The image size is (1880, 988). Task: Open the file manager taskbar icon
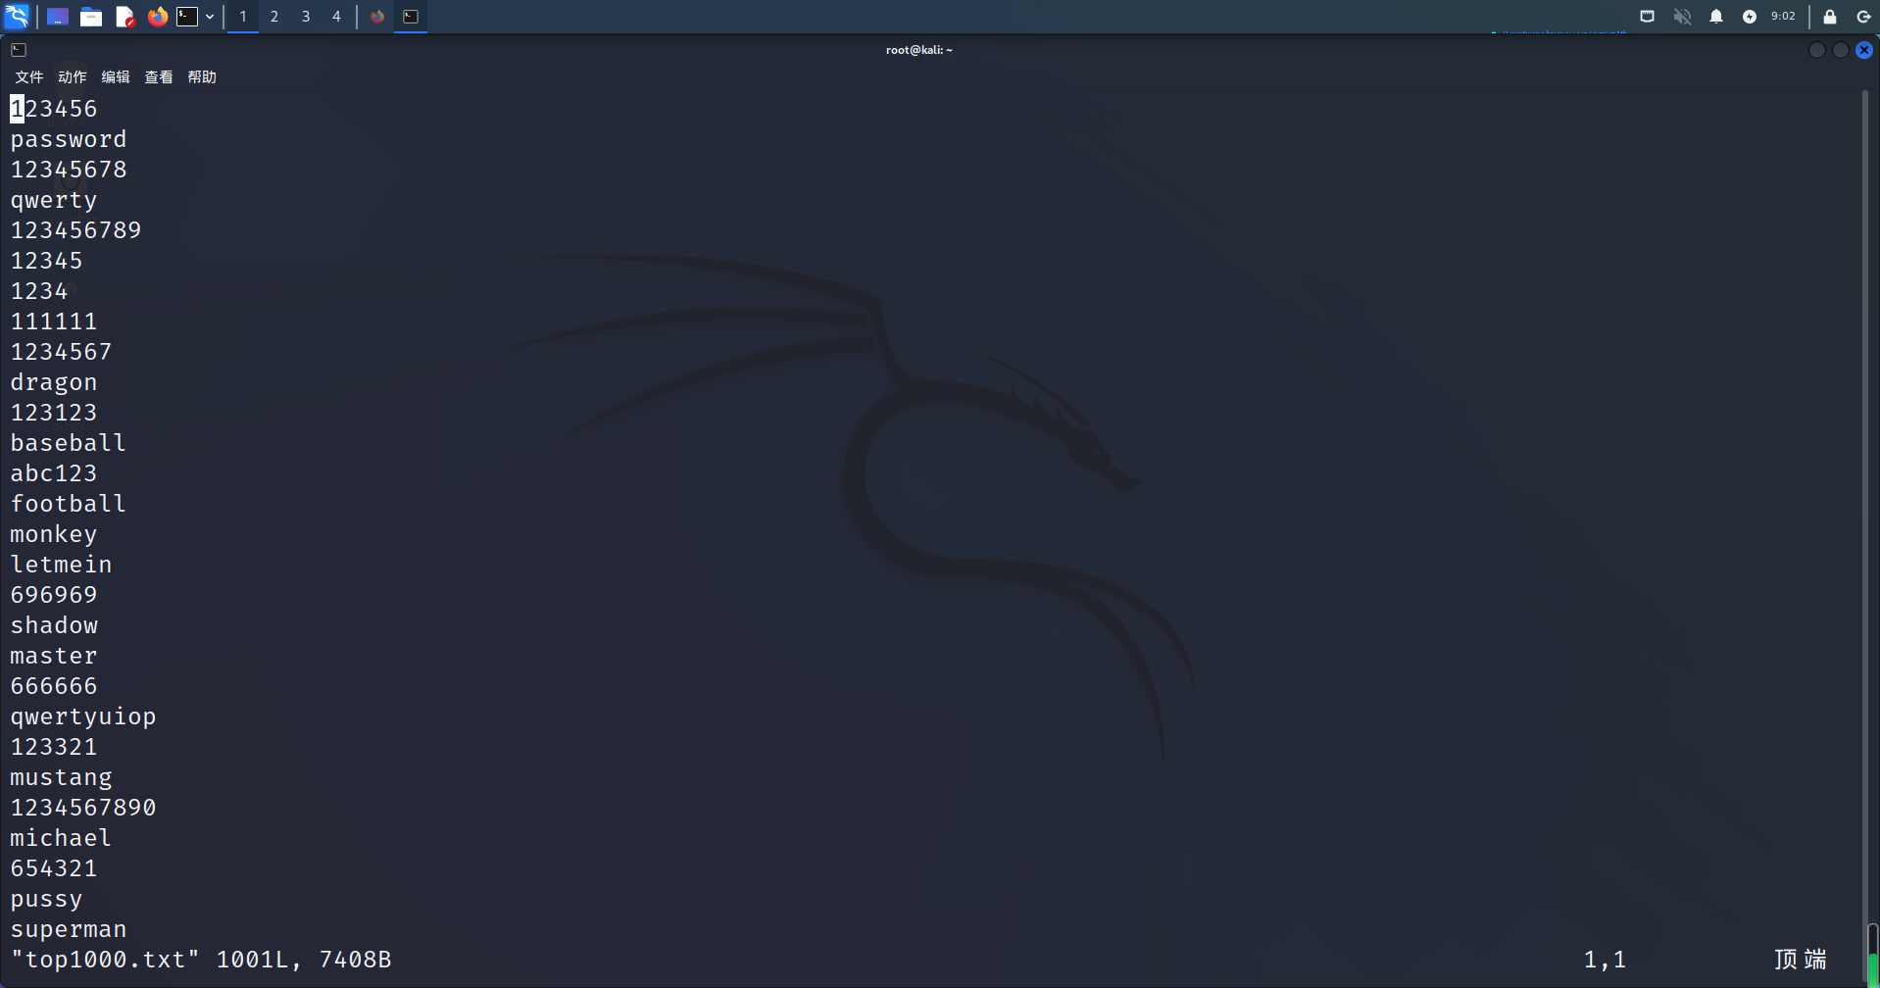tap(91, 17)
